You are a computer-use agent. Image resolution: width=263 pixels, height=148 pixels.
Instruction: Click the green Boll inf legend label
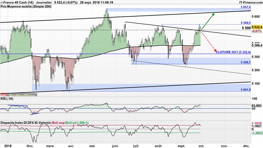click(x=77, y=123)
